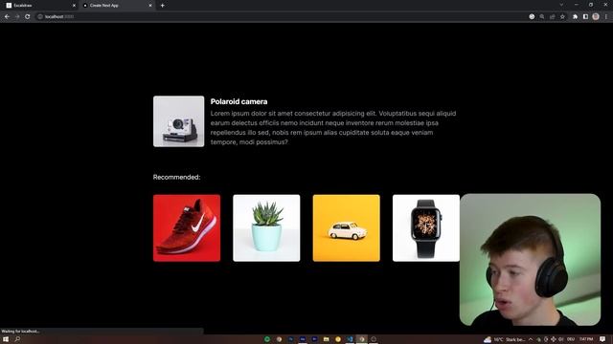Click the round extension icon in address bar
This screenshot has width=613, height=344.
click(x=532, y=17)
